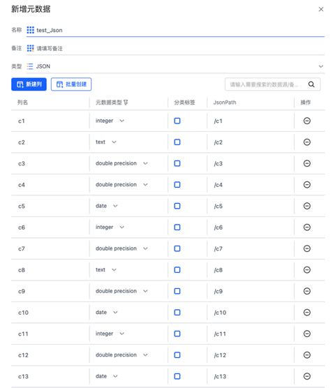The width and height of the screenshot is (331, 388).
Task: Click the 新建列 button
Action: click(x=29, y=84)
